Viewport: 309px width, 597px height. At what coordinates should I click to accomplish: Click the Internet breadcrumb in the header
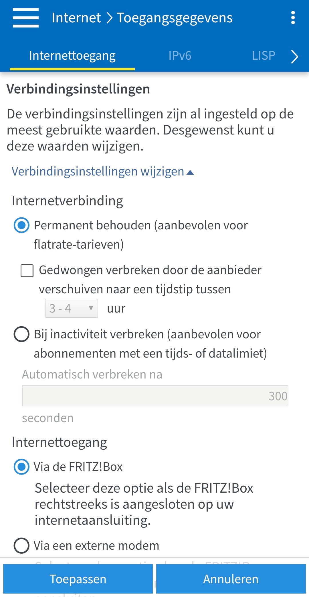point(76,18)
